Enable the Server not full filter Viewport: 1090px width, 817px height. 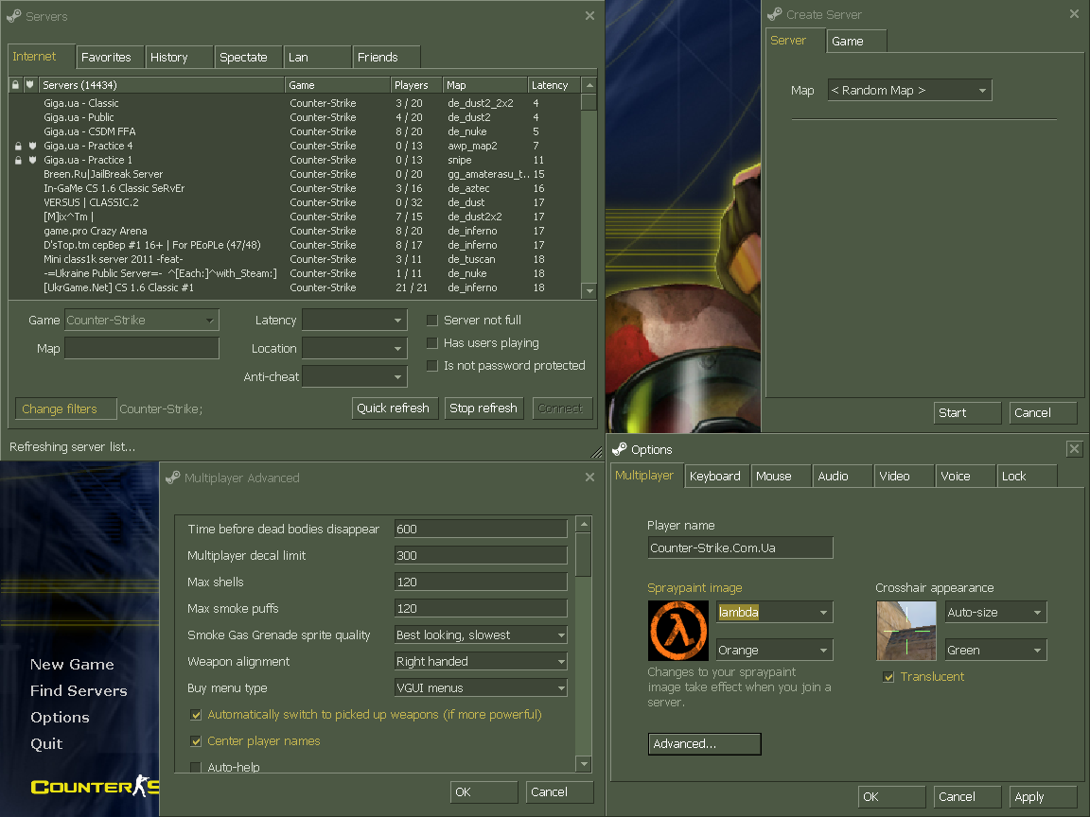pyautogui.click(x=431, y=321)
